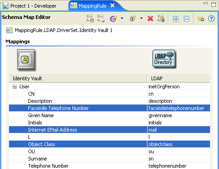219x169 pixels.
Task: Open the help question mark icon
Action: [x=211, y=18]
